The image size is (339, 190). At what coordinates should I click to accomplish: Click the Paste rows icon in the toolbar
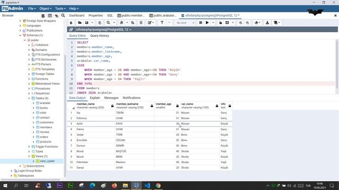[133, 23]
